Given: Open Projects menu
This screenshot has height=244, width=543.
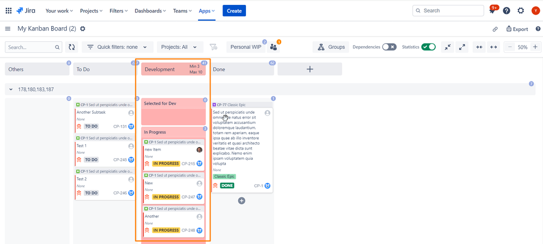Looking at the screenshot, I should coord(91,11).
